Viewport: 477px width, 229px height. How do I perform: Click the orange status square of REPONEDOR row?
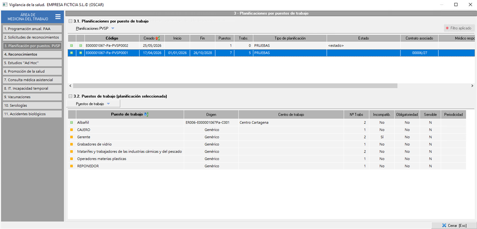(x=72, y=166)
